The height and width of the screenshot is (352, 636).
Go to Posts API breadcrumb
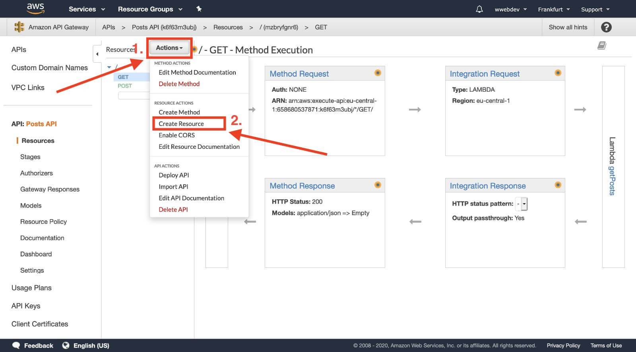164,27
